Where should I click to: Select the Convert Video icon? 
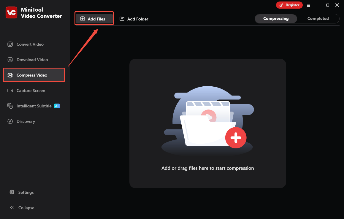tap(10, 44)
